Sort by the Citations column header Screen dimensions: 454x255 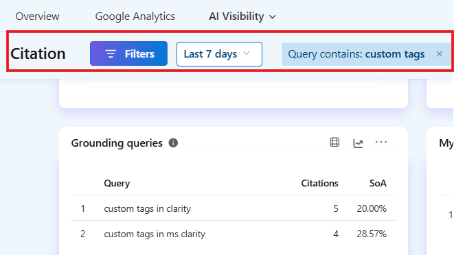tap(319, 183)
